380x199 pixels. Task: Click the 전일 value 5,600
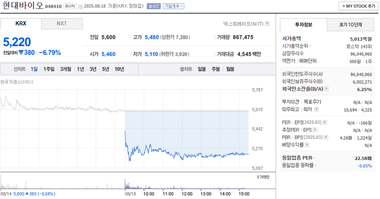pyautogui.click(x=108, y=38)
